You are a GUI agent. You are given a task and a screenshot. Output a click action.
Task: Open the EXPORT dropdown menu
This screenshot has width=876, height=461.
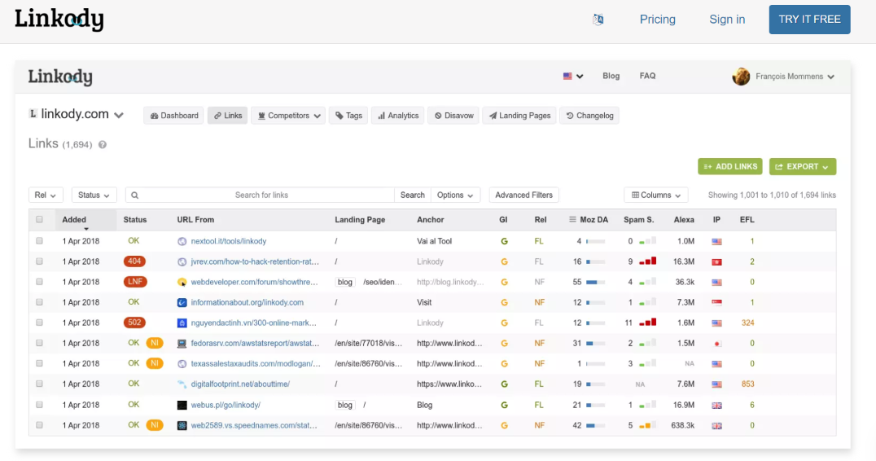(802, 166)
